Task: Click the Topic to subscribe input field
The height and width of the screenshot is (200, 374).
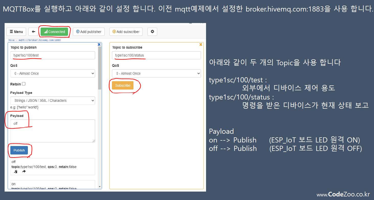Action: pos(156,55)
